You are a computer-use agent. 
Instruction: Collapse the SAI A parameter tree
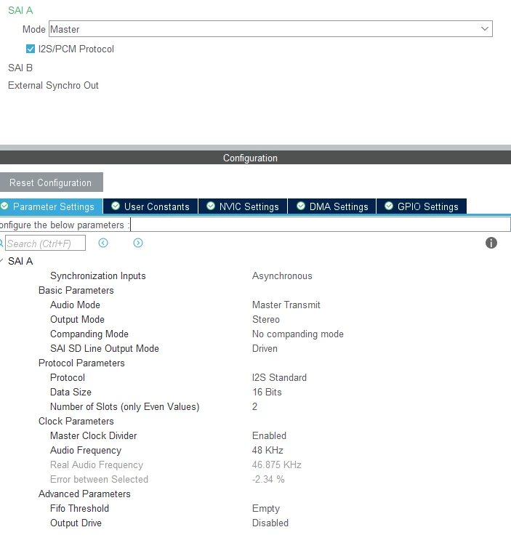(1, 261)
